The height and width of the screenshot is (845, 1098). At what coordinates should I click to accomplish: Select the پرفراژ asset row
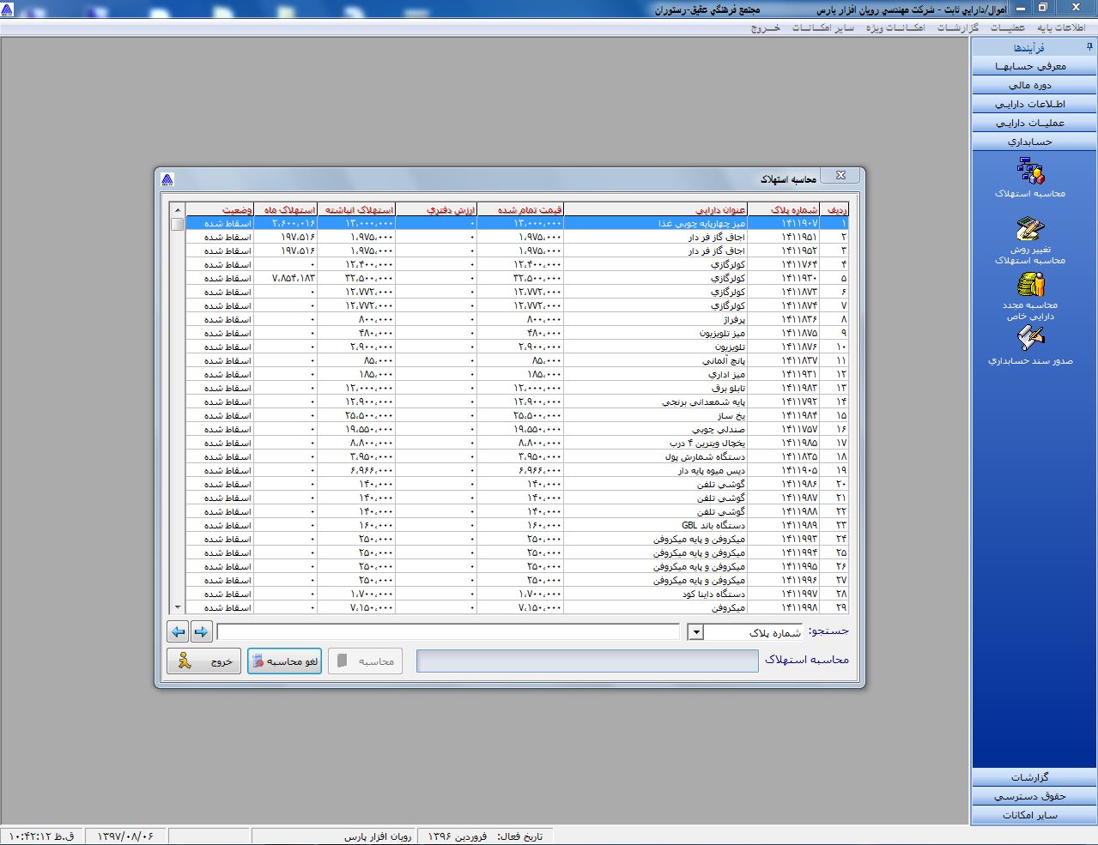click(x=517, y=319)
